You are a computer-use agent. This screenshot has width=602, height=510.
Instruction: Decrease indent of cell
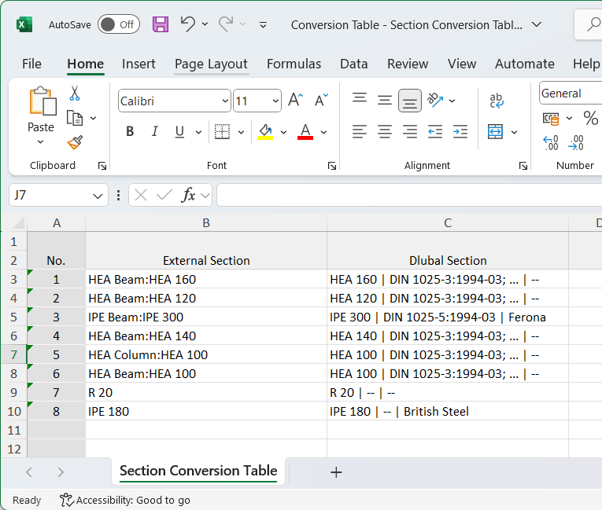click(435, 131)
